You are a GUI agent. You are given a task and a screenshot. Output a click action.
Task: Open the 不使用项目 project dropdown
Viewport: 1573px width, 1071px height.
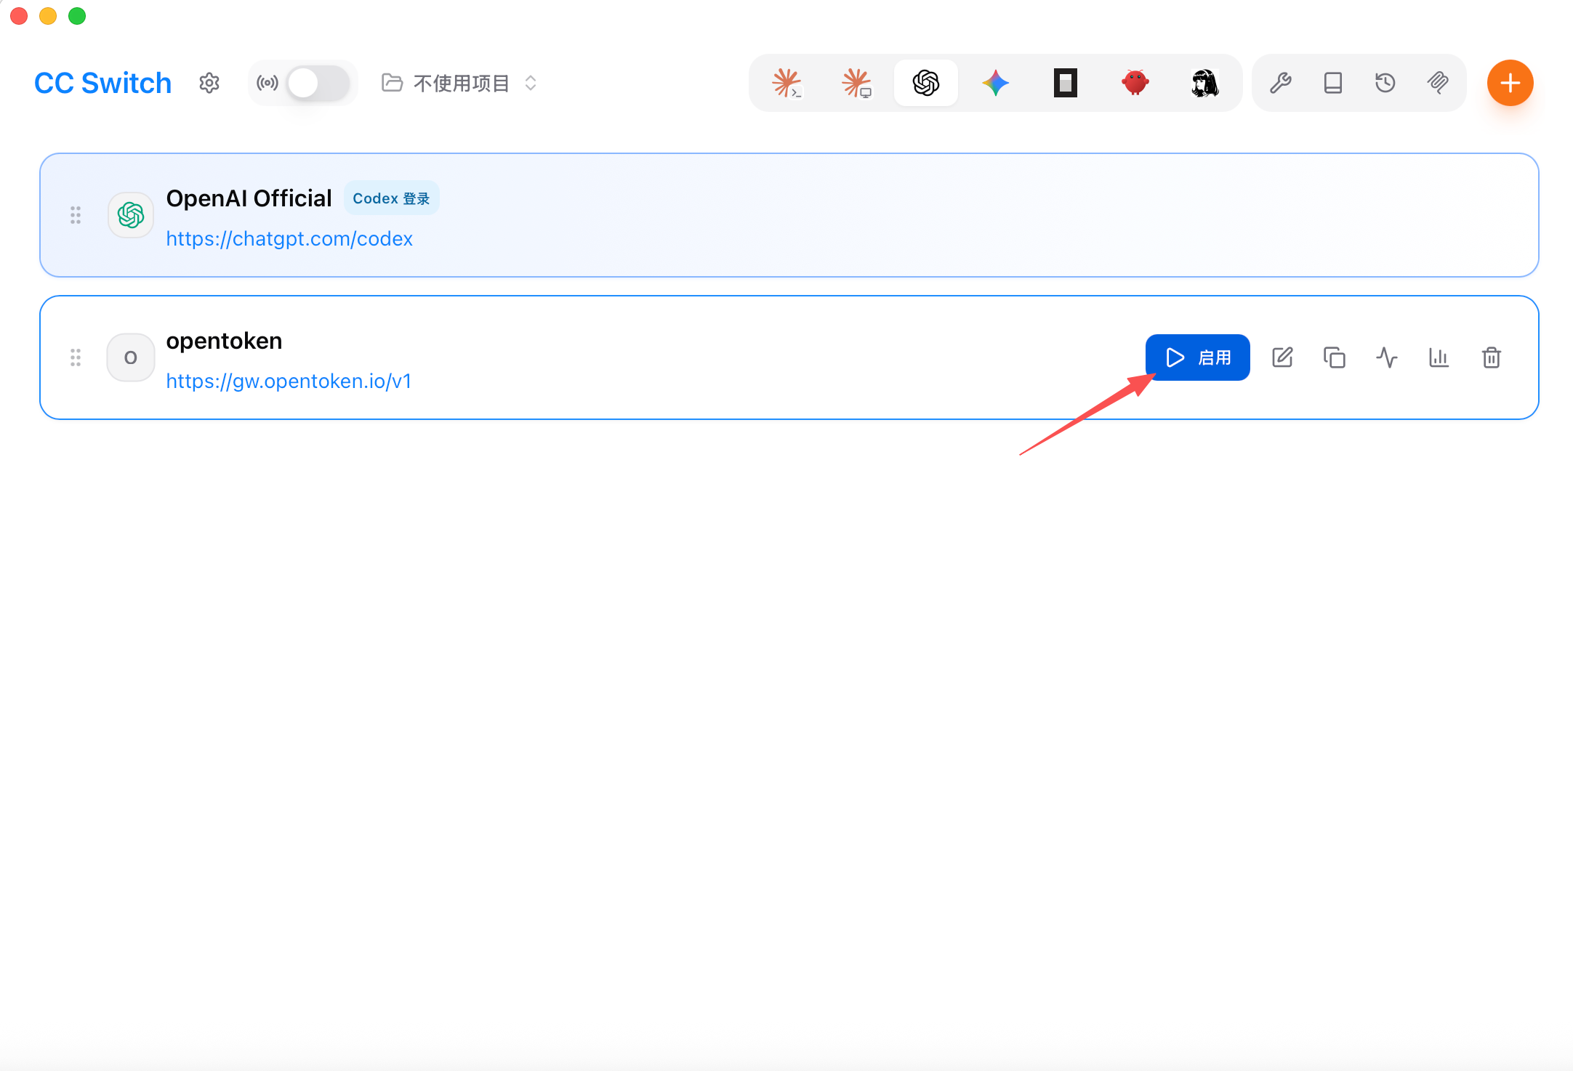(x=459, y=83)
